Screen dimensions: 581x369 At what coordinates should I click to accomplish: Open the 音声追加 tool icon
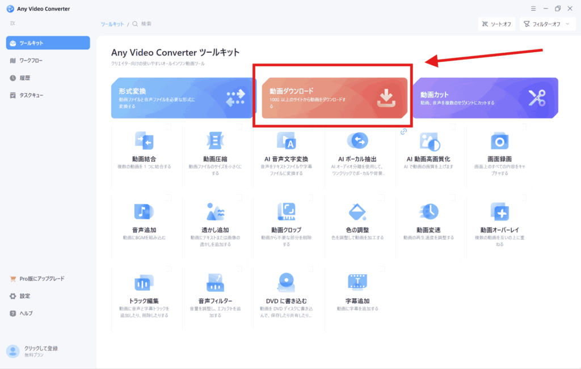(x=144, y=211)
